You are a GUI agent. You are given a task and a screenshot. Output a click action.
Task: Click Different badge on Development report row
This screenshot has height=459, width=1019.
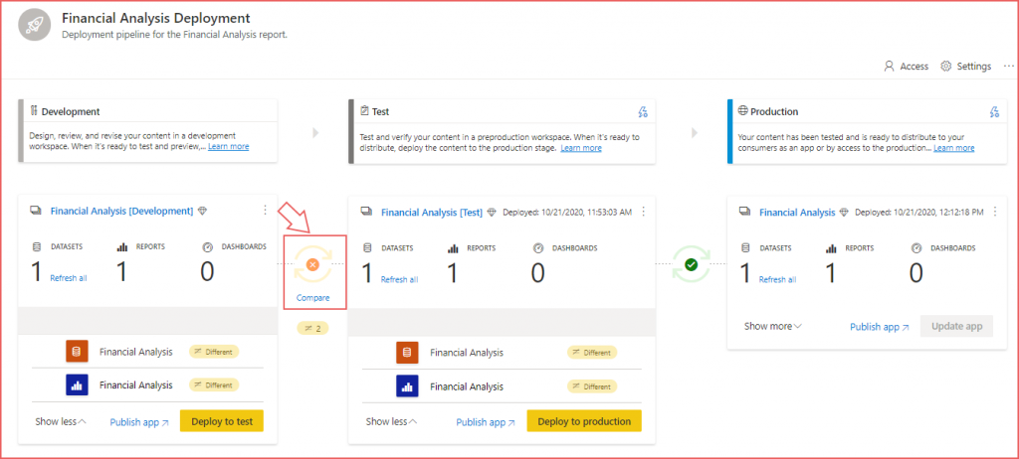214,385
